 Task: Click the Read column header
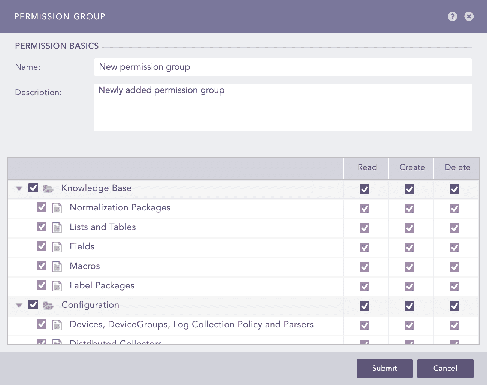pos(367,167)
